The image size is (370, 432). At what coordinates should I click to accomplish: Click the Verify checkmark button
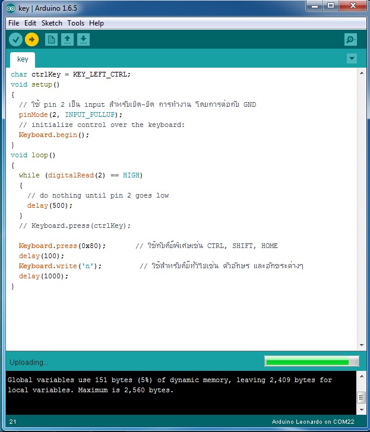[x=15, y=40]
